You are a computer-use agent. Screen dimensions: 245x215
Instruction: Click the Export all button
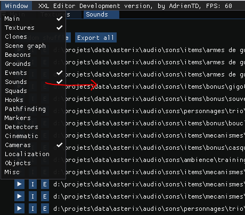point(96,38)
